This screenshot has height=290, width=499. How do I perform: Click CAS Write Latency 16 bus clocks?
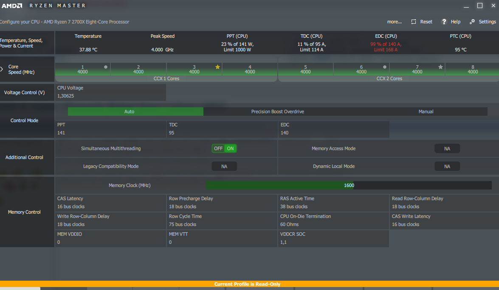point(445,220)
